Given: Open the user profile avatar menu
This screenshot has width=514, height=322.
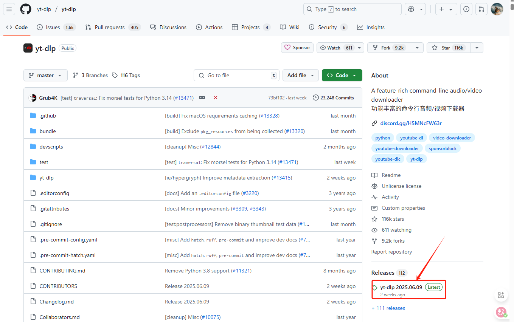Looking at the screenshot, I should (x=497, y=9).
